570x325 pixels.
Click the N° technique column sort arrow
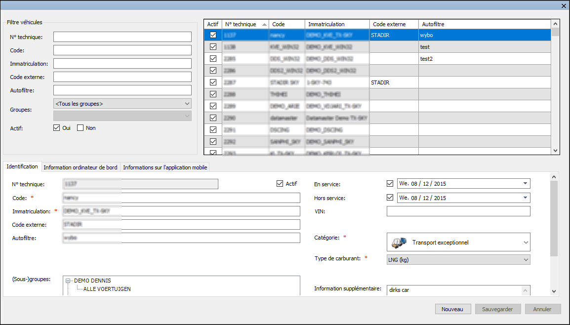click(265, 24)
